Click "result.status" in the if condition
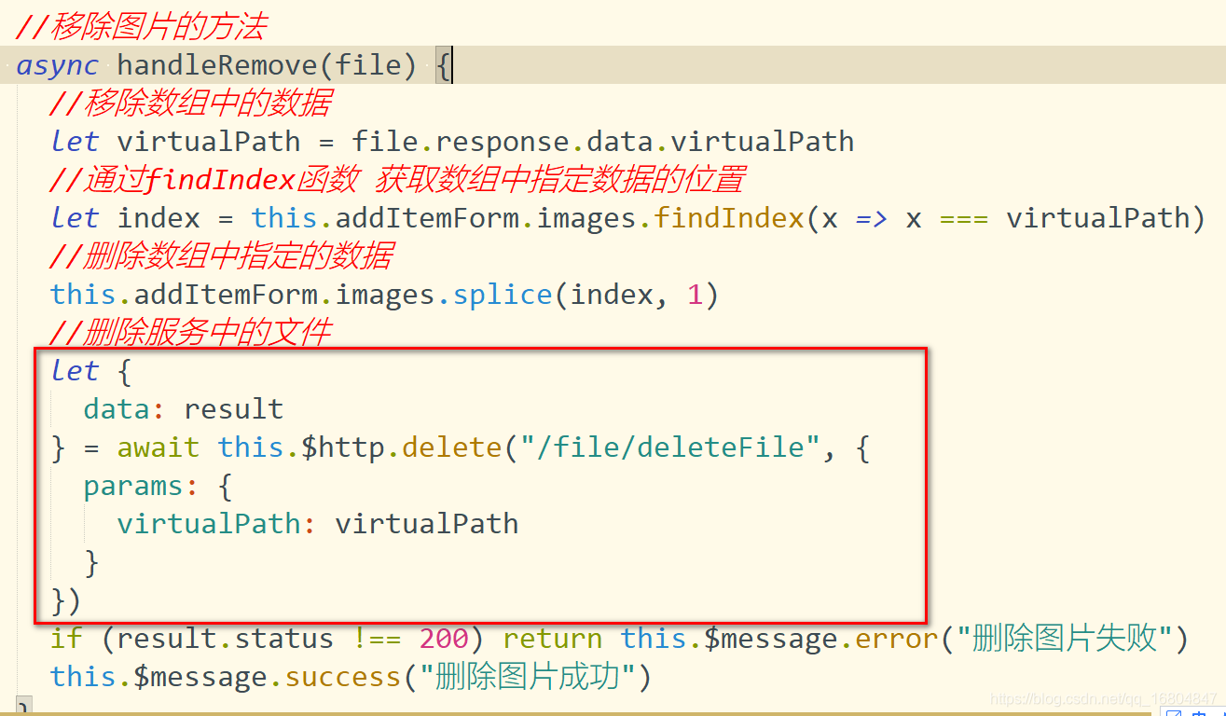The width and height of the screenshot is (1226, 716). pyautogui.click(x=226, y=639)
